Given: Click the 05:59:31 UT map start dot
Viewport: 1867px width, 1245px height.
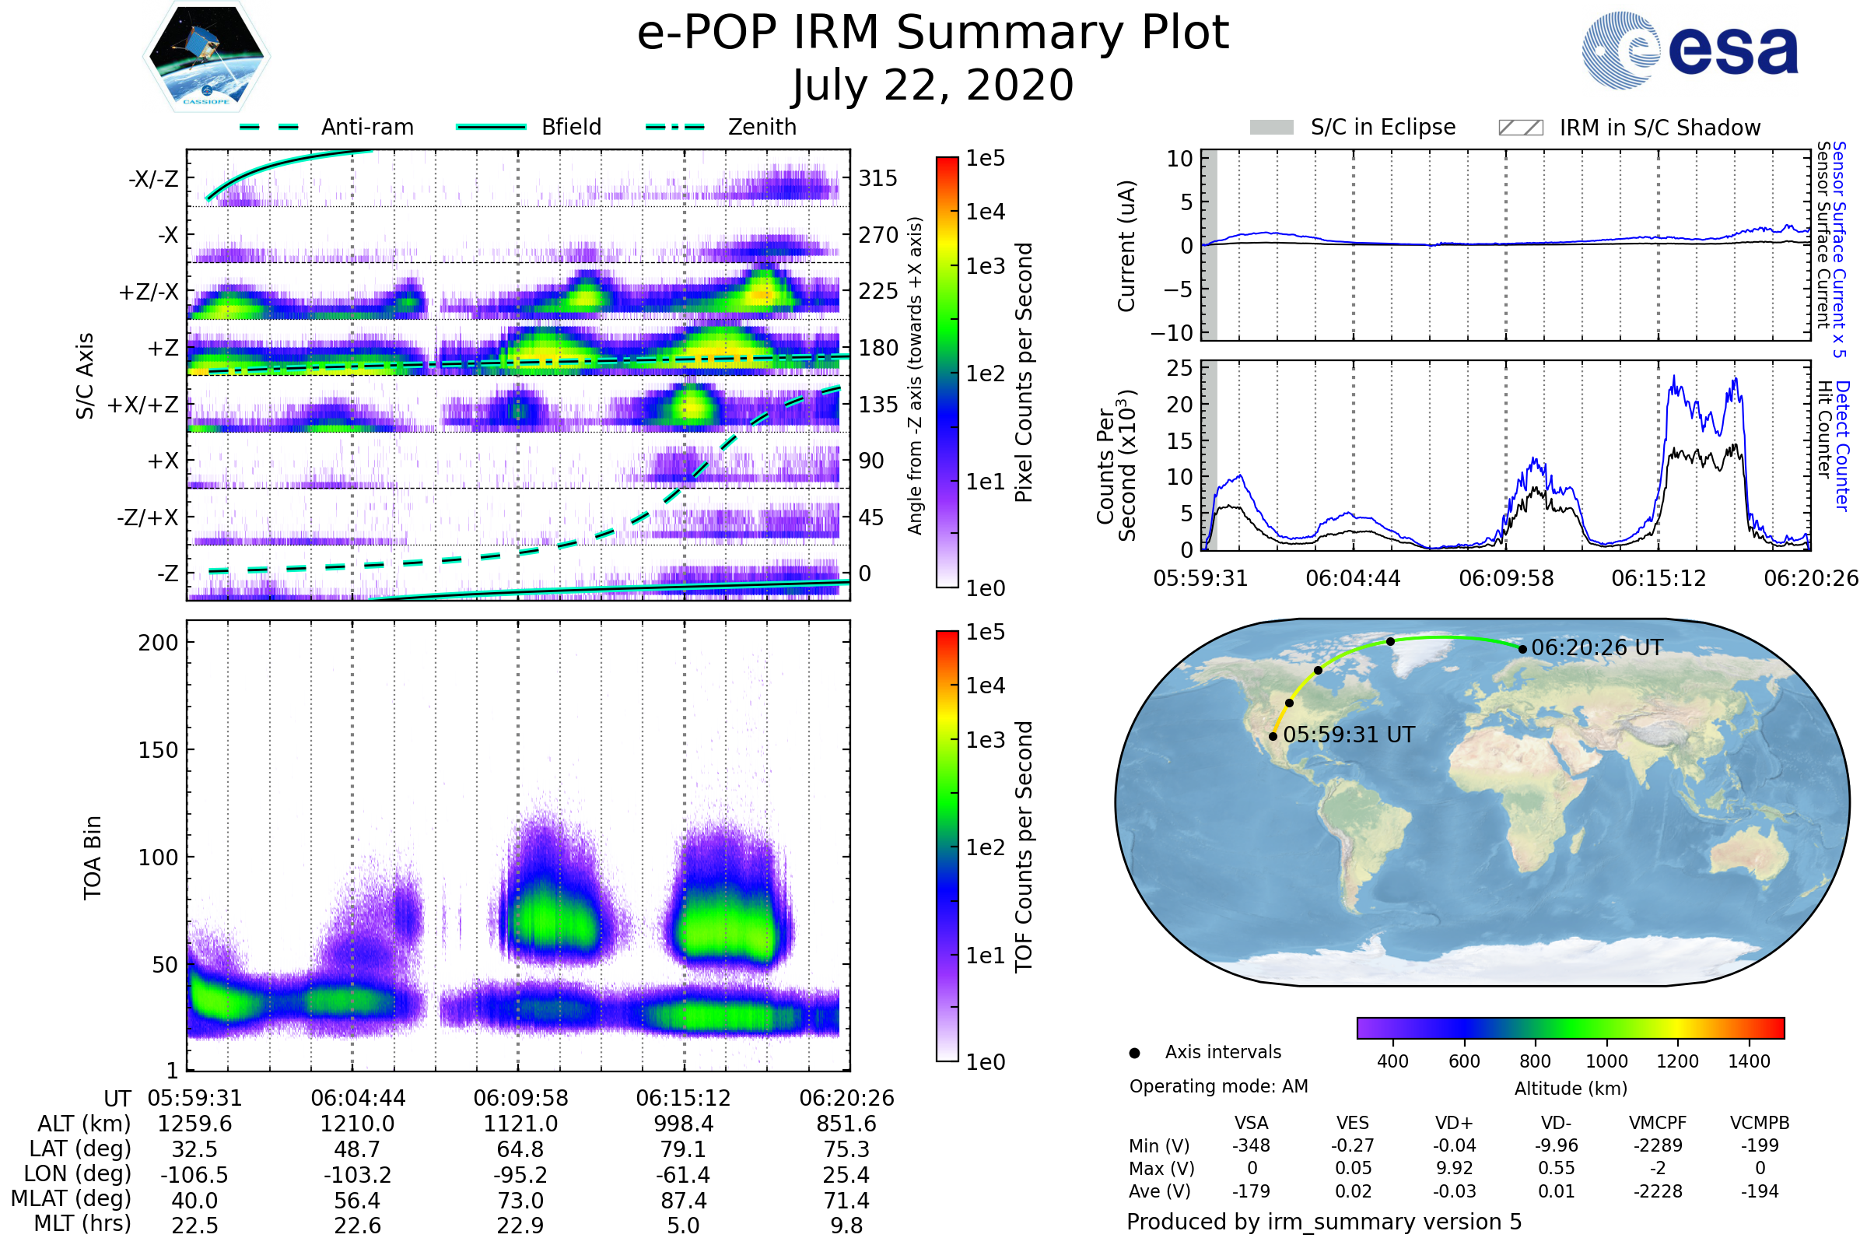Looking at the screenshot, I should click(x=1273, y=736).
